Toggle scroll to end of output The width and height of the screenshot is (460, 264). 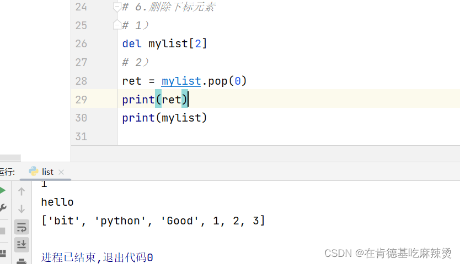point(22,244)
